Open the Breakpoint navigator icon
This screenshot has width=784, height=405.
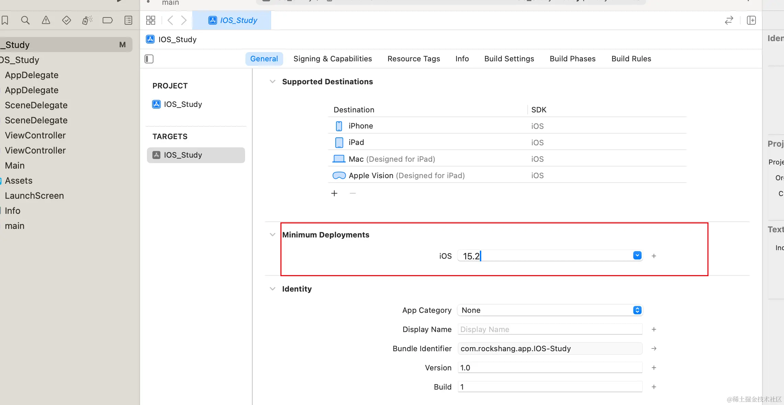(107, 21)
